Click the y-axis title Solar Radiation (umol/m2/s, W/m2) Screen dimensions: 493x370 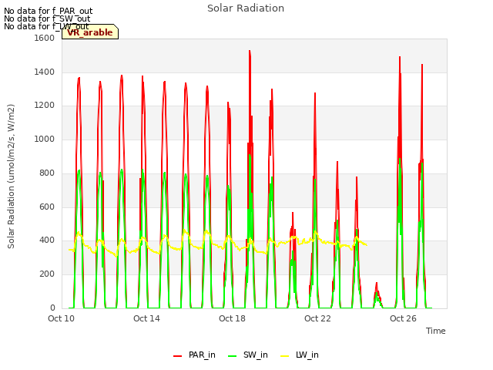(11, 177)
